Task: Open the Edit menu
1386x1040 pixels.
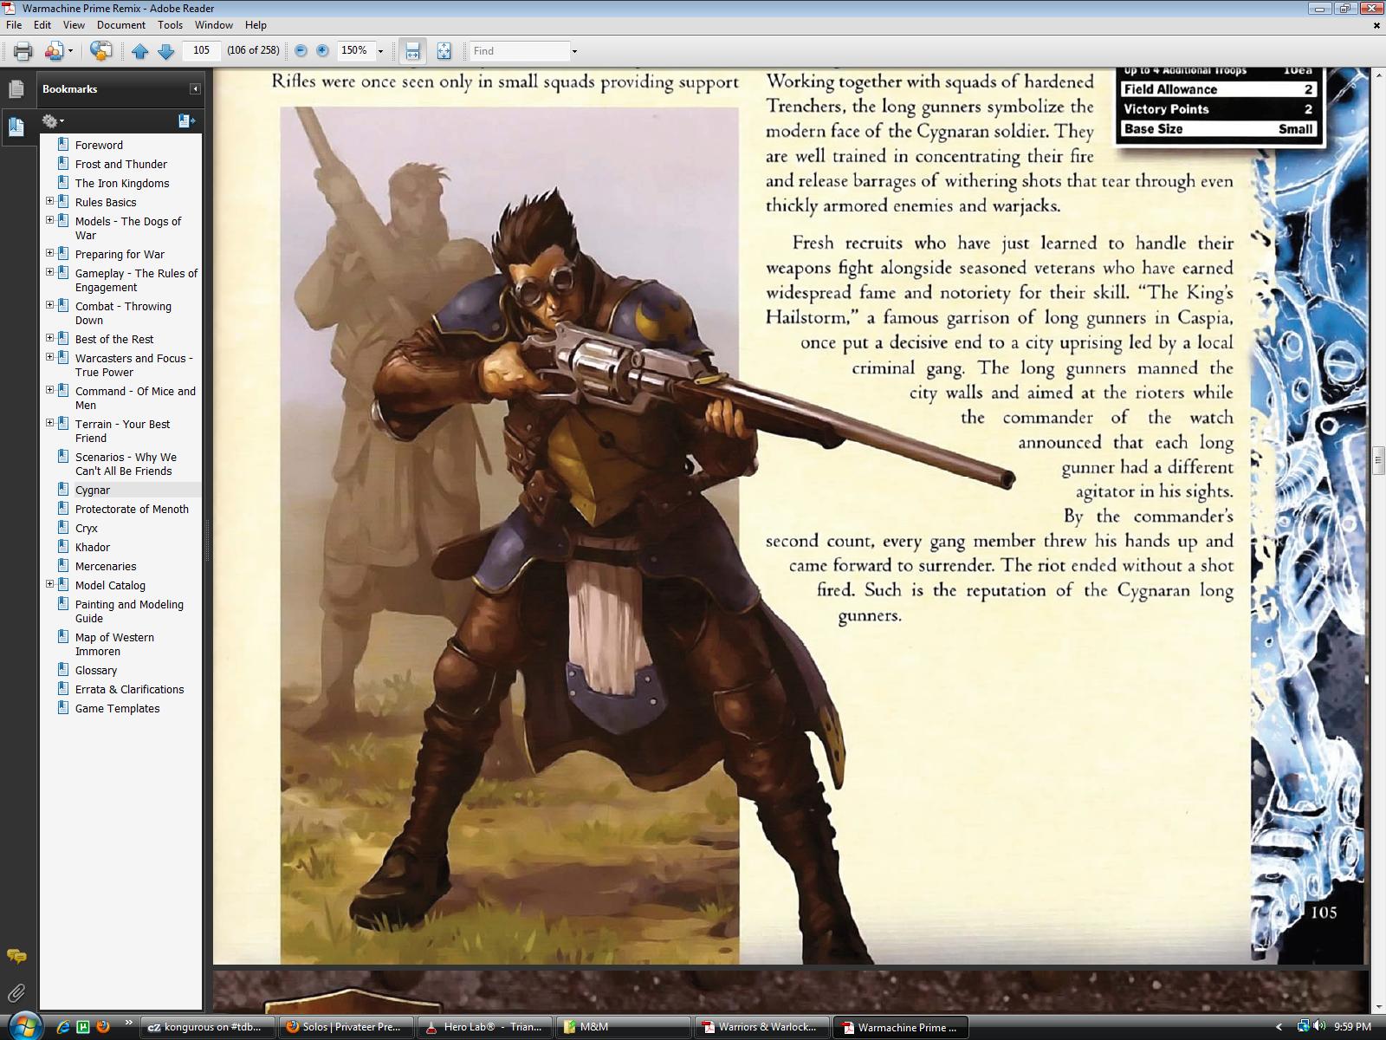Action: point(42,25)
